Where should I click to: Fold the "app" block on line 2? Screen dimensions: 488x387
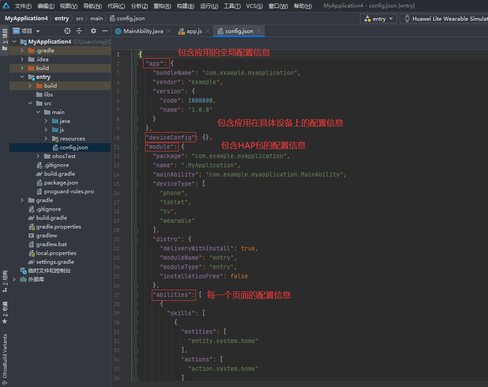click(136, 64)
